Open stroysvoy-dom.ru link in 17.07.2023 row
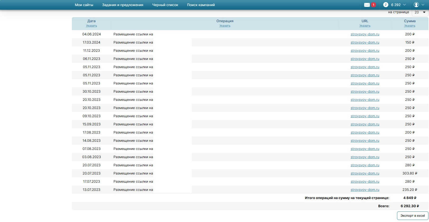Image resolution: width=429 pixels, height=222 pixels. pos(365,182)
